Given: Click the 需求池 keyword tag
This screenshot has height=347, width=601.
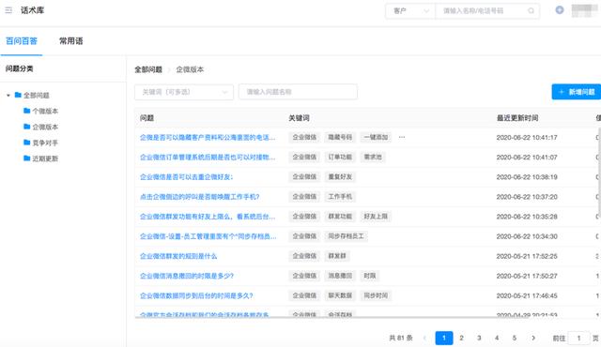Looking at the screenshot, I should [373, 157].
